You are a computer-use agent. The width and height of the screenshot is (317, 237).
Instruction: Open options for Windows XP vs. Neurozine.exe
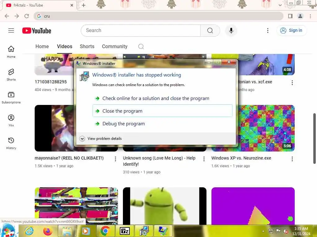click(x=292, y=159)
